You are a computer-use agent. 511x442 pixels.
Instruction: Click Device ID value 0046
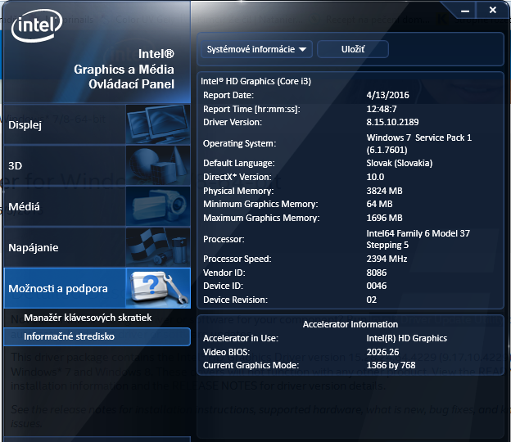tap(377, 286)
